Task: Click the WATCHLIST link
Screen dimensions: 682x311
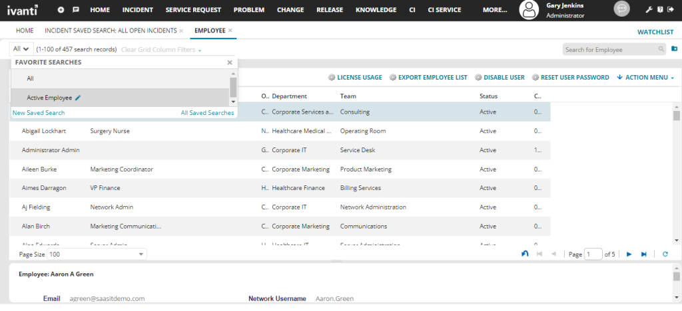Action: (x=655, y=32)
